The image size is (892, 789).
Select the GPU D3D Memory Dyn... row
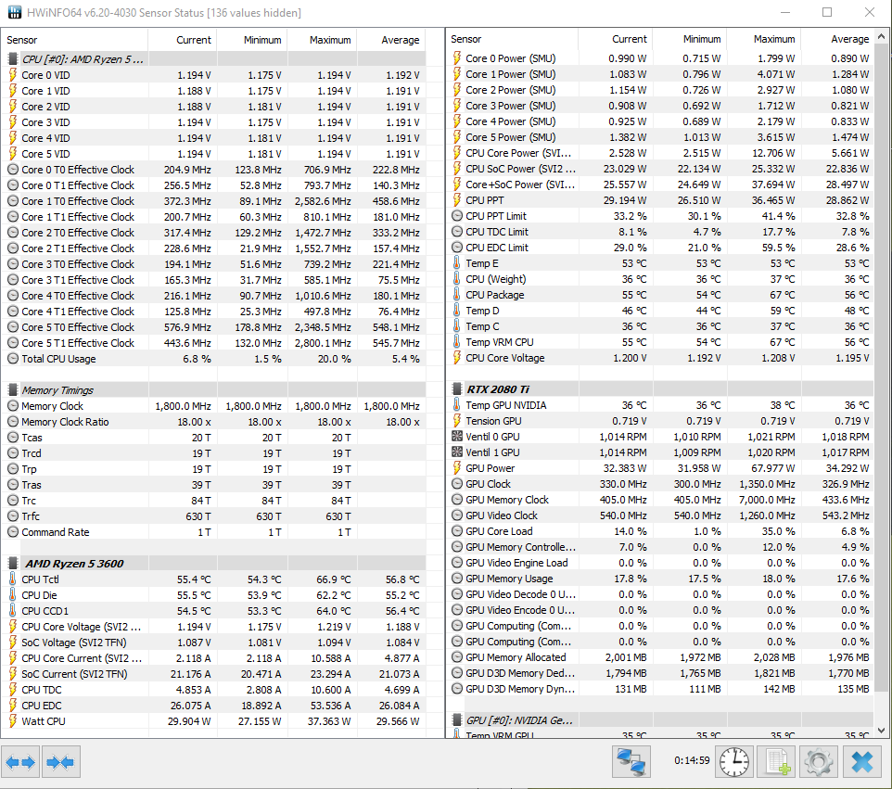coord(660,688)
